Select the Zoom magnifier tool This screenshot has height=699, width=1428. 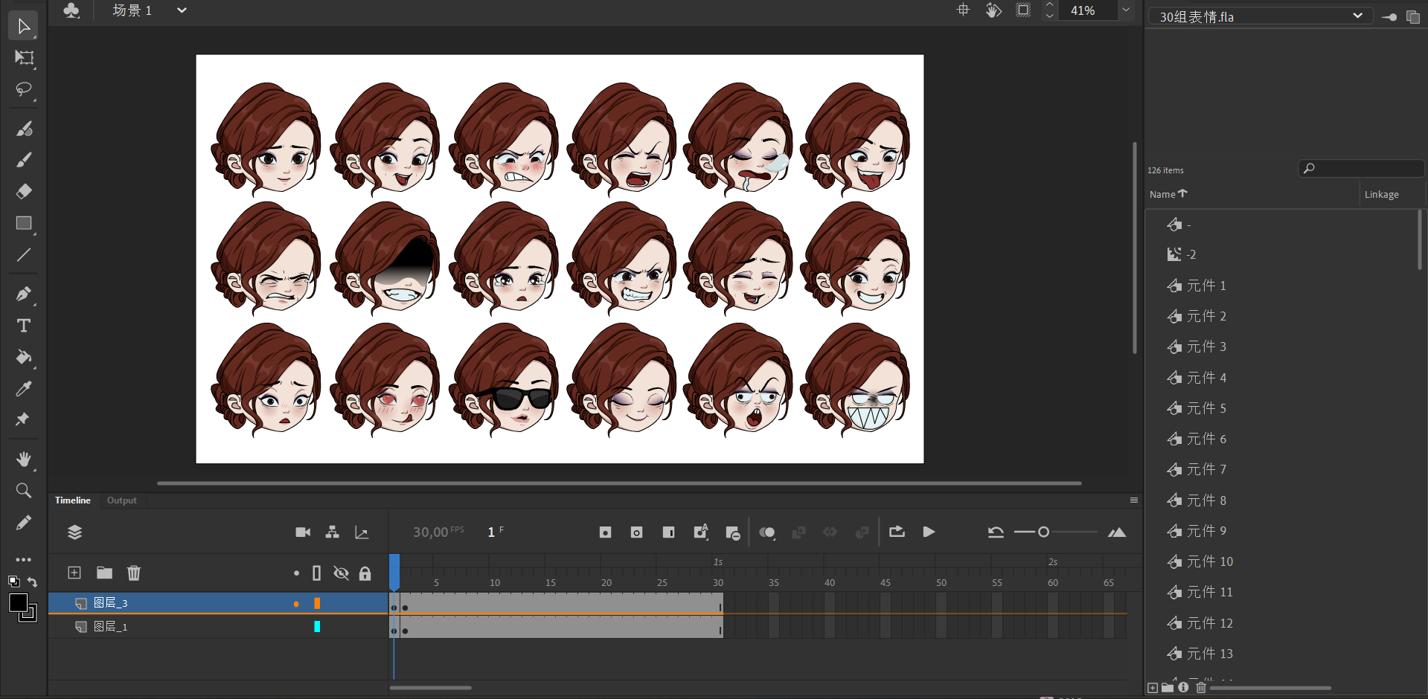[24, 491]
